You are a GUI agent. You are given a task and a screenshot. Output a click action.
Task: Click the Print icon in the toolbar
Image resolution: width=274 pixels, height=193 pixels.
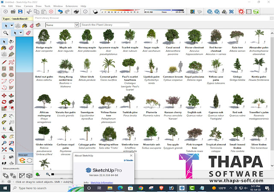tap(76, 12)
